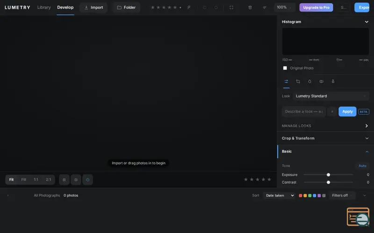
Task: Select the droplet color panel icon
Action: tap(309, 81)
